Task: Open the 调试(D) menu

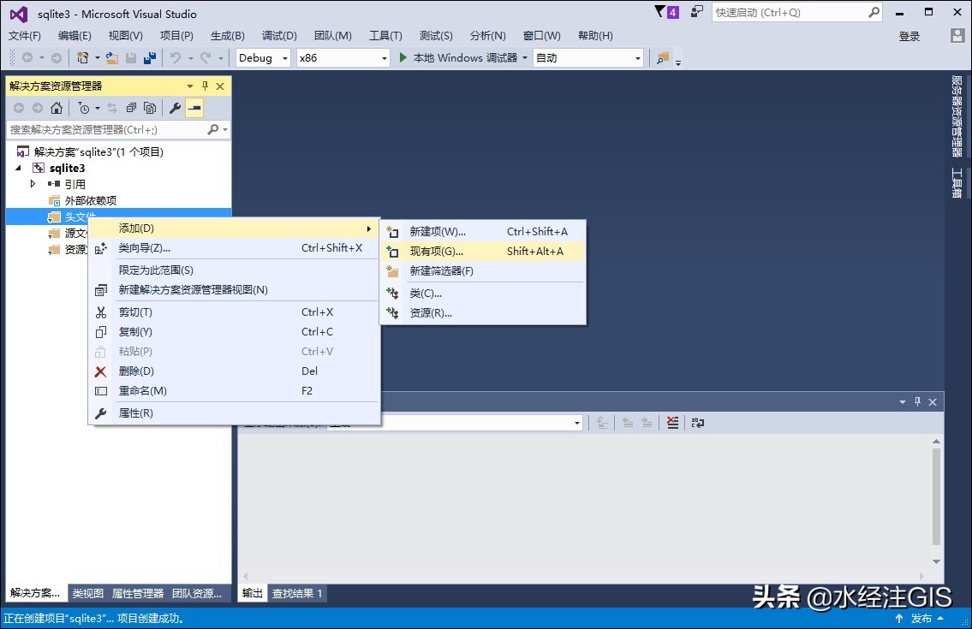Action: [x=279, y=35]
